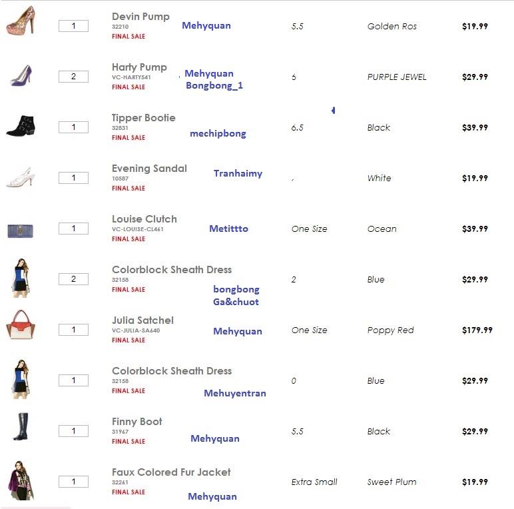Open the Harty Pump product link
Screen dimensions: 514x509
pyautogui.click(x=139, y=67)
